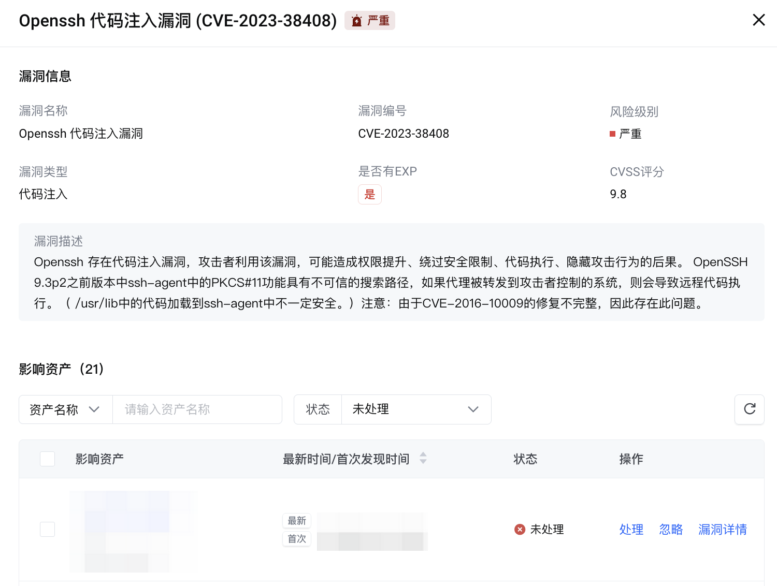Click the red alarm severity icon in title

click(356, 21)
